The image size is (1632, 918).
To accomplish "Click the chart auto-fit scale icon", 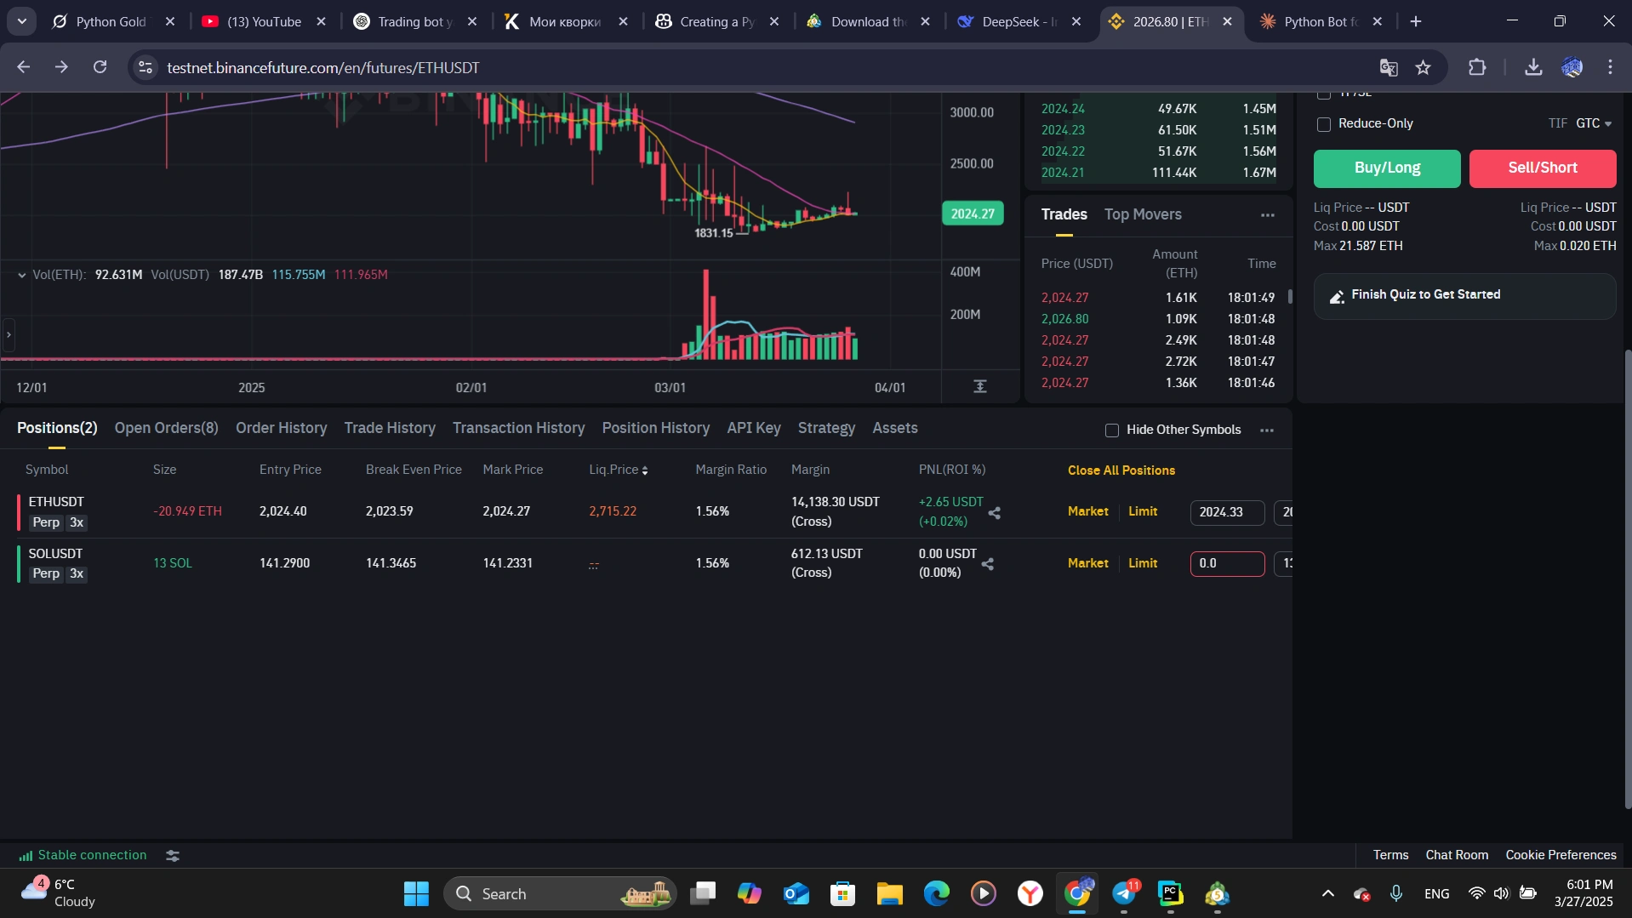I will tap(980, 387).
